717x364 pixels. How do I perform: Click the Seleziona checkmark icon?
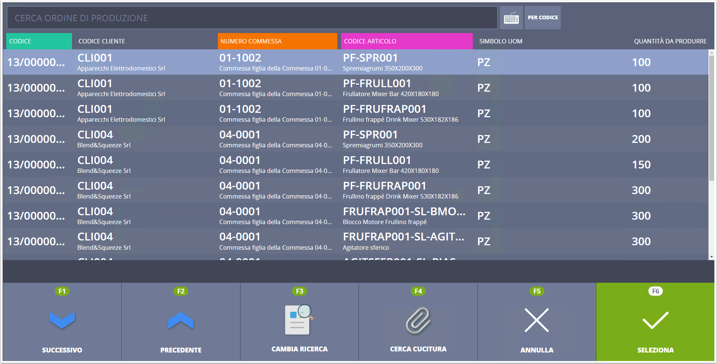655,320
